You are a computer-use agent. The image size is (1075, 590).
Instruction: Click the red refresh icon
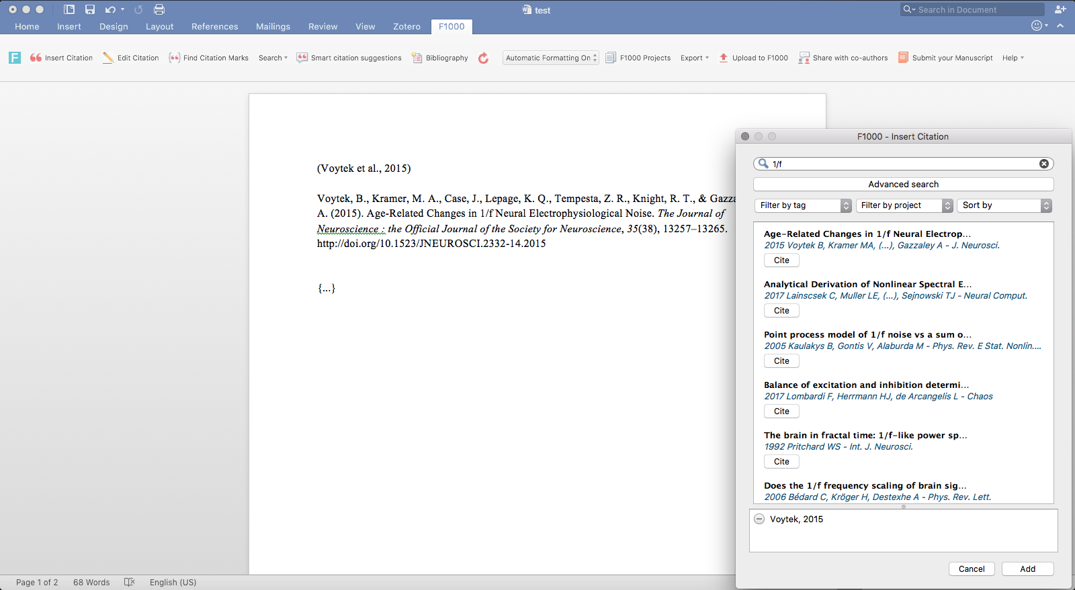(x=483, y=58)
